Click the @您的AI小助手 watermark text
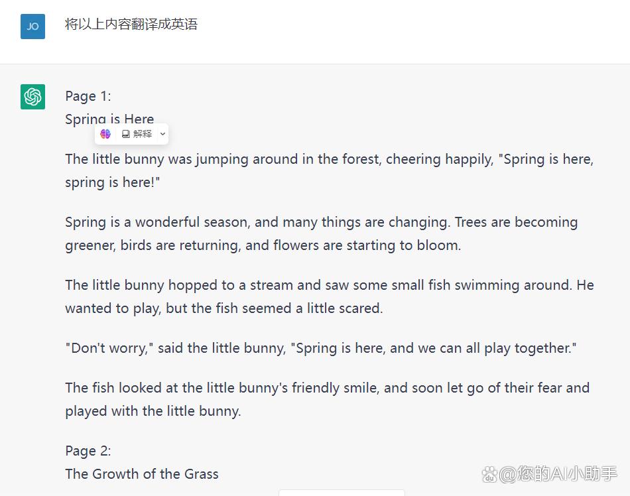This screenshot has width=630, height=496. click(558, 473)
